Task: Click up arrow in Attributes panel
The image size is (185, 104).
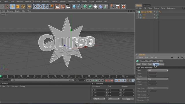Action: (x=178, y=57)
